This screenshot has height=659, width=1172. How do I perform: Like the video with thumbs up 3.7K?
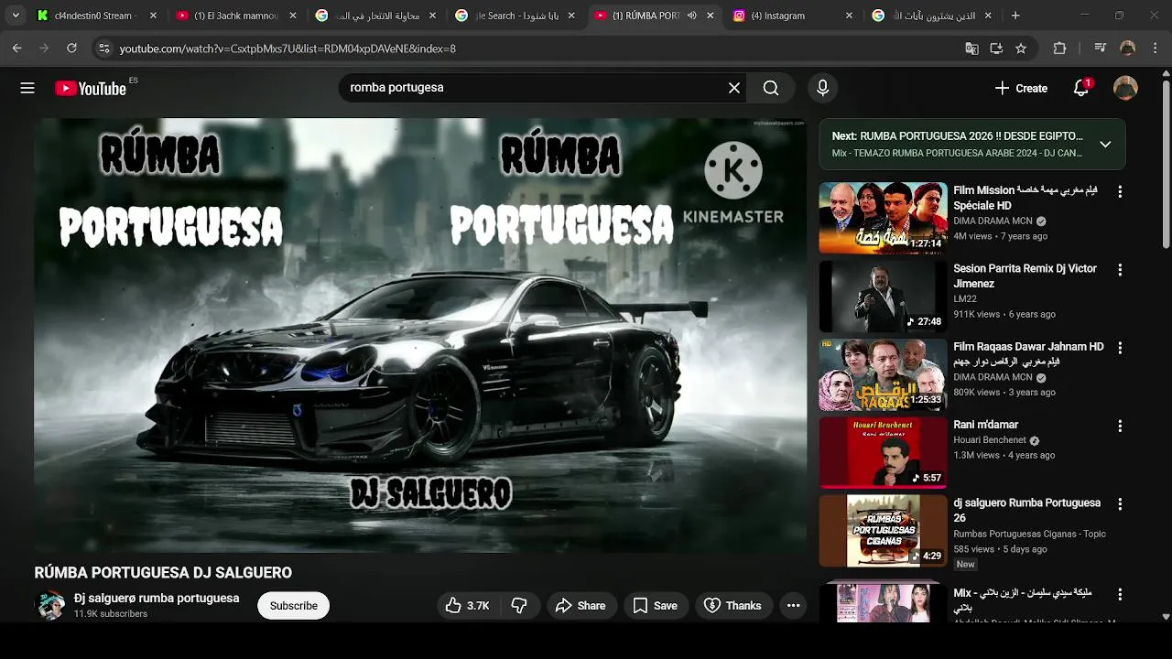click(x=468, y=605)
